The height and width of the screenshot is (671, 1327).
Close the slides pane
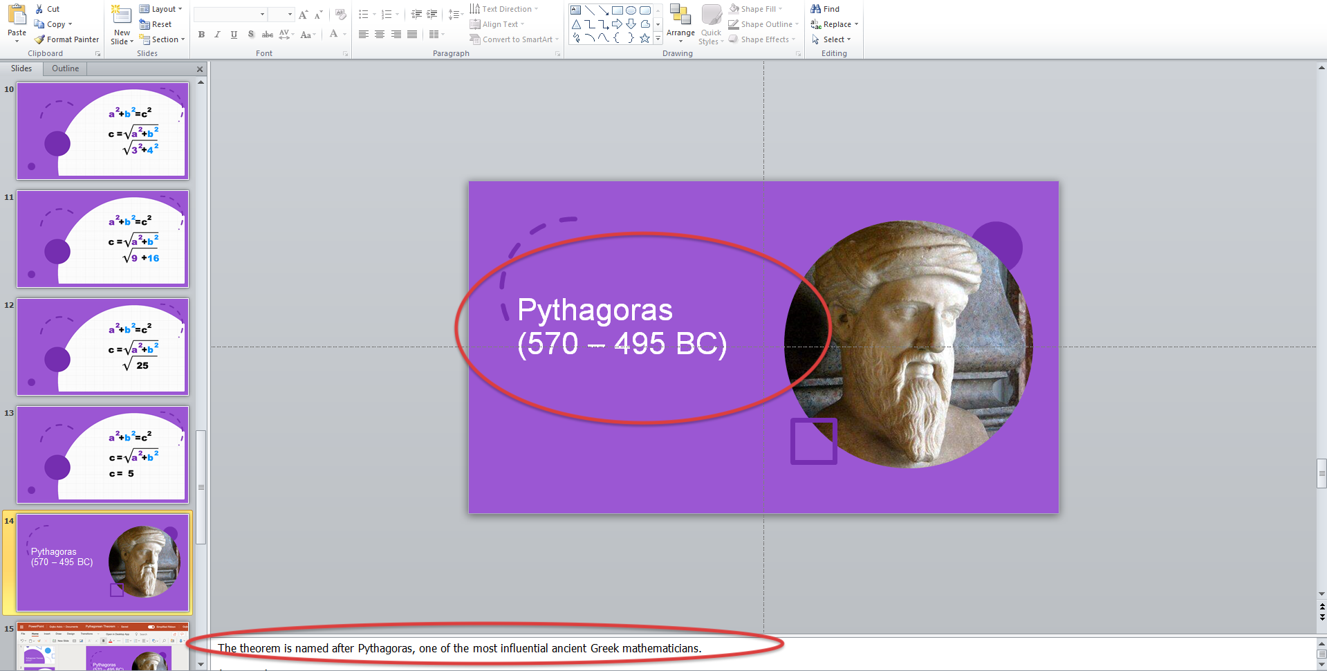(x=200, y=69)
